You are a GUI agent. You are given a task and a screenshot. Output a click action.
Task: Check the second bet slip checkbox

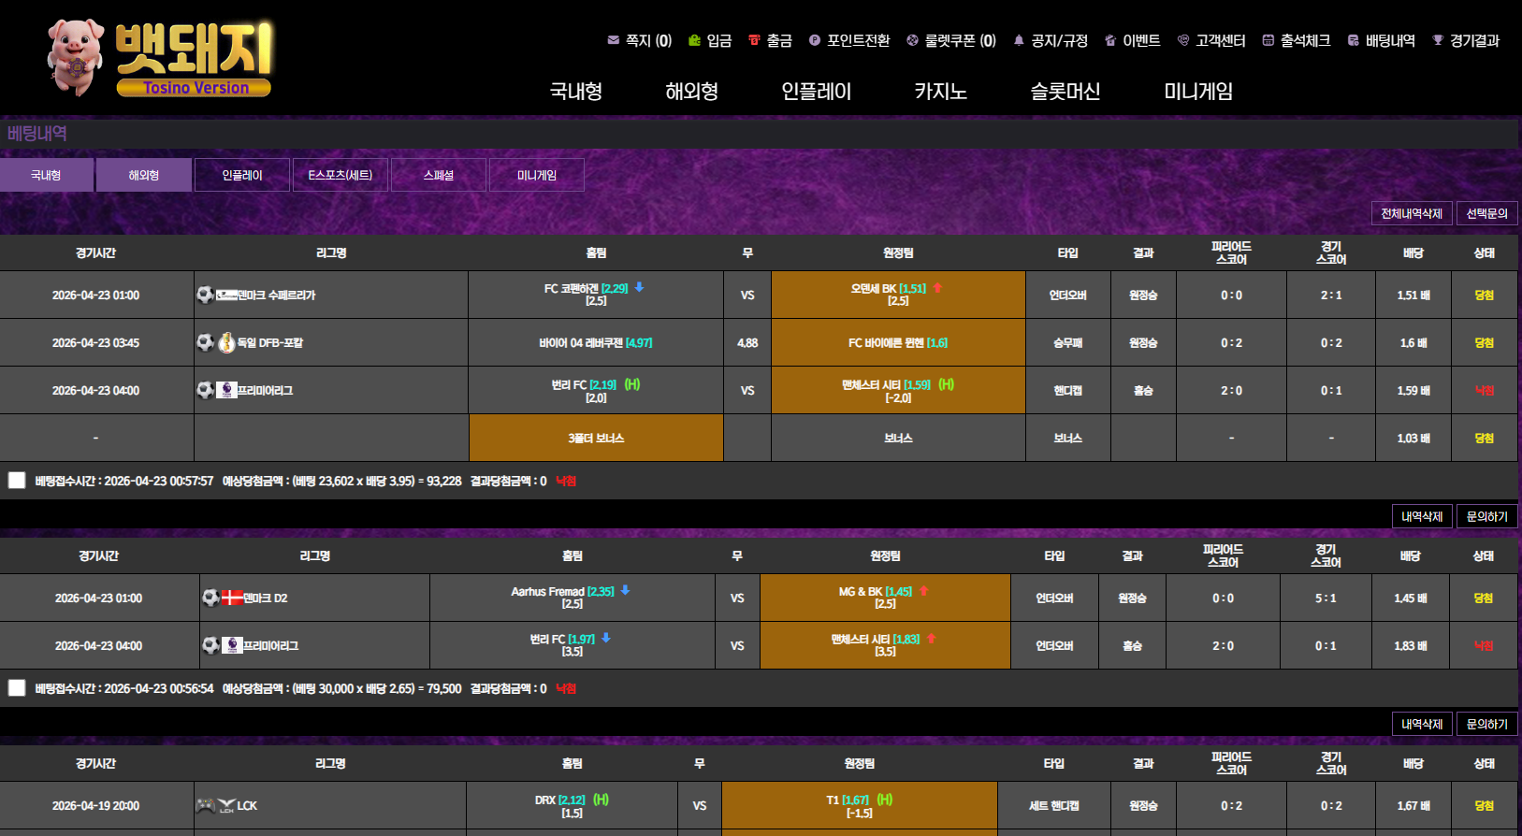(x=17, y=688)
